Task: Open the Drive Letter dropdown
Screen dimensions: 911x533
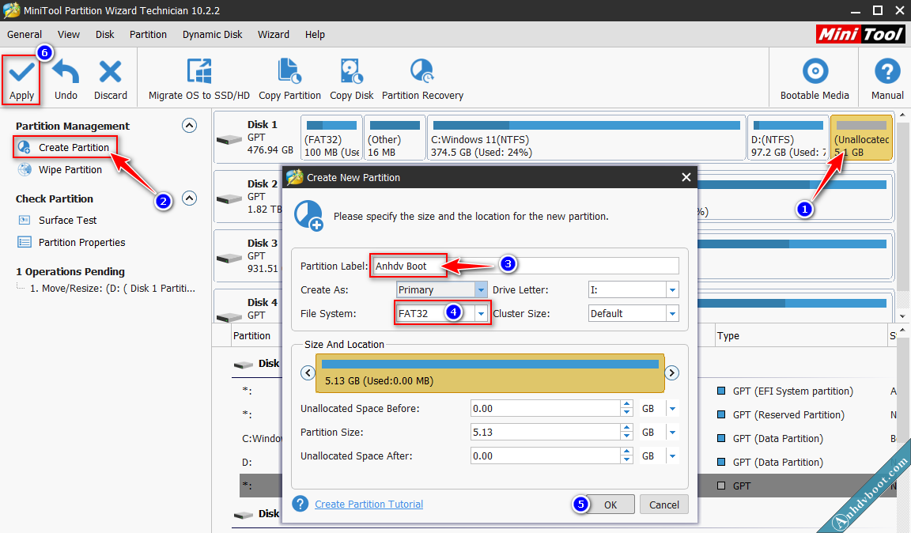Action: point(672,289)
